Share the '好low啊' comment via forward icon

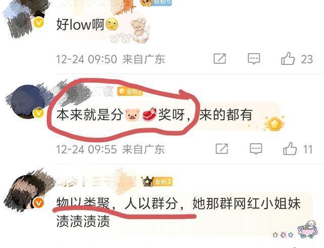220,59
